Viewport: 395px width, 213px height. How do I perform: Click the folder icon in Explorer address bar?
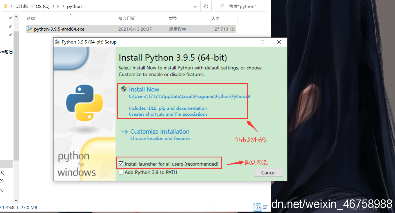click(x=5, y=6)
